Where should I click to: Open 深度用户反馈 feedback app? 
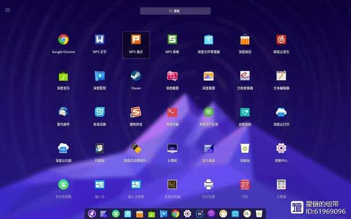point(209,112)
